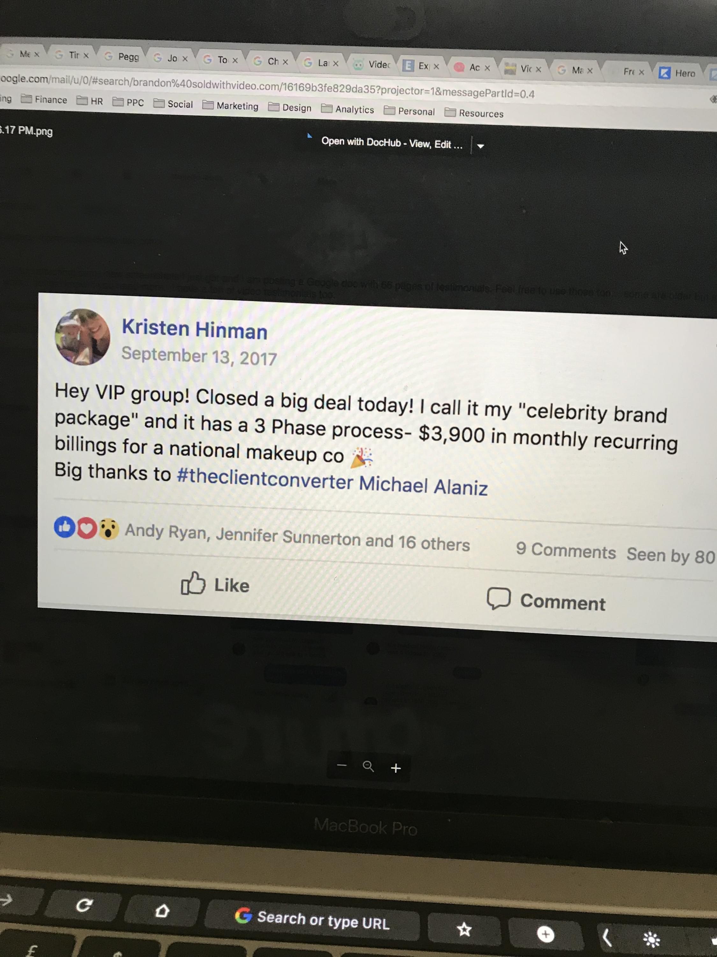This screenshot has height=957, width=717.
Task: Zoom in with the plus icon
Action: (x=395, y=768)
